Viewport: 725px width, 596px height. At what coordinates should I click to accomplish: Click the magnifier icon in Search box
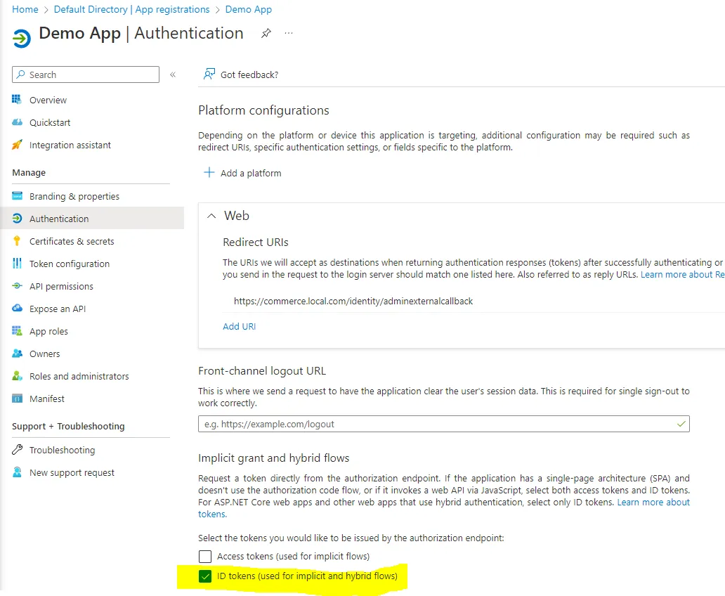click(20, 74)
